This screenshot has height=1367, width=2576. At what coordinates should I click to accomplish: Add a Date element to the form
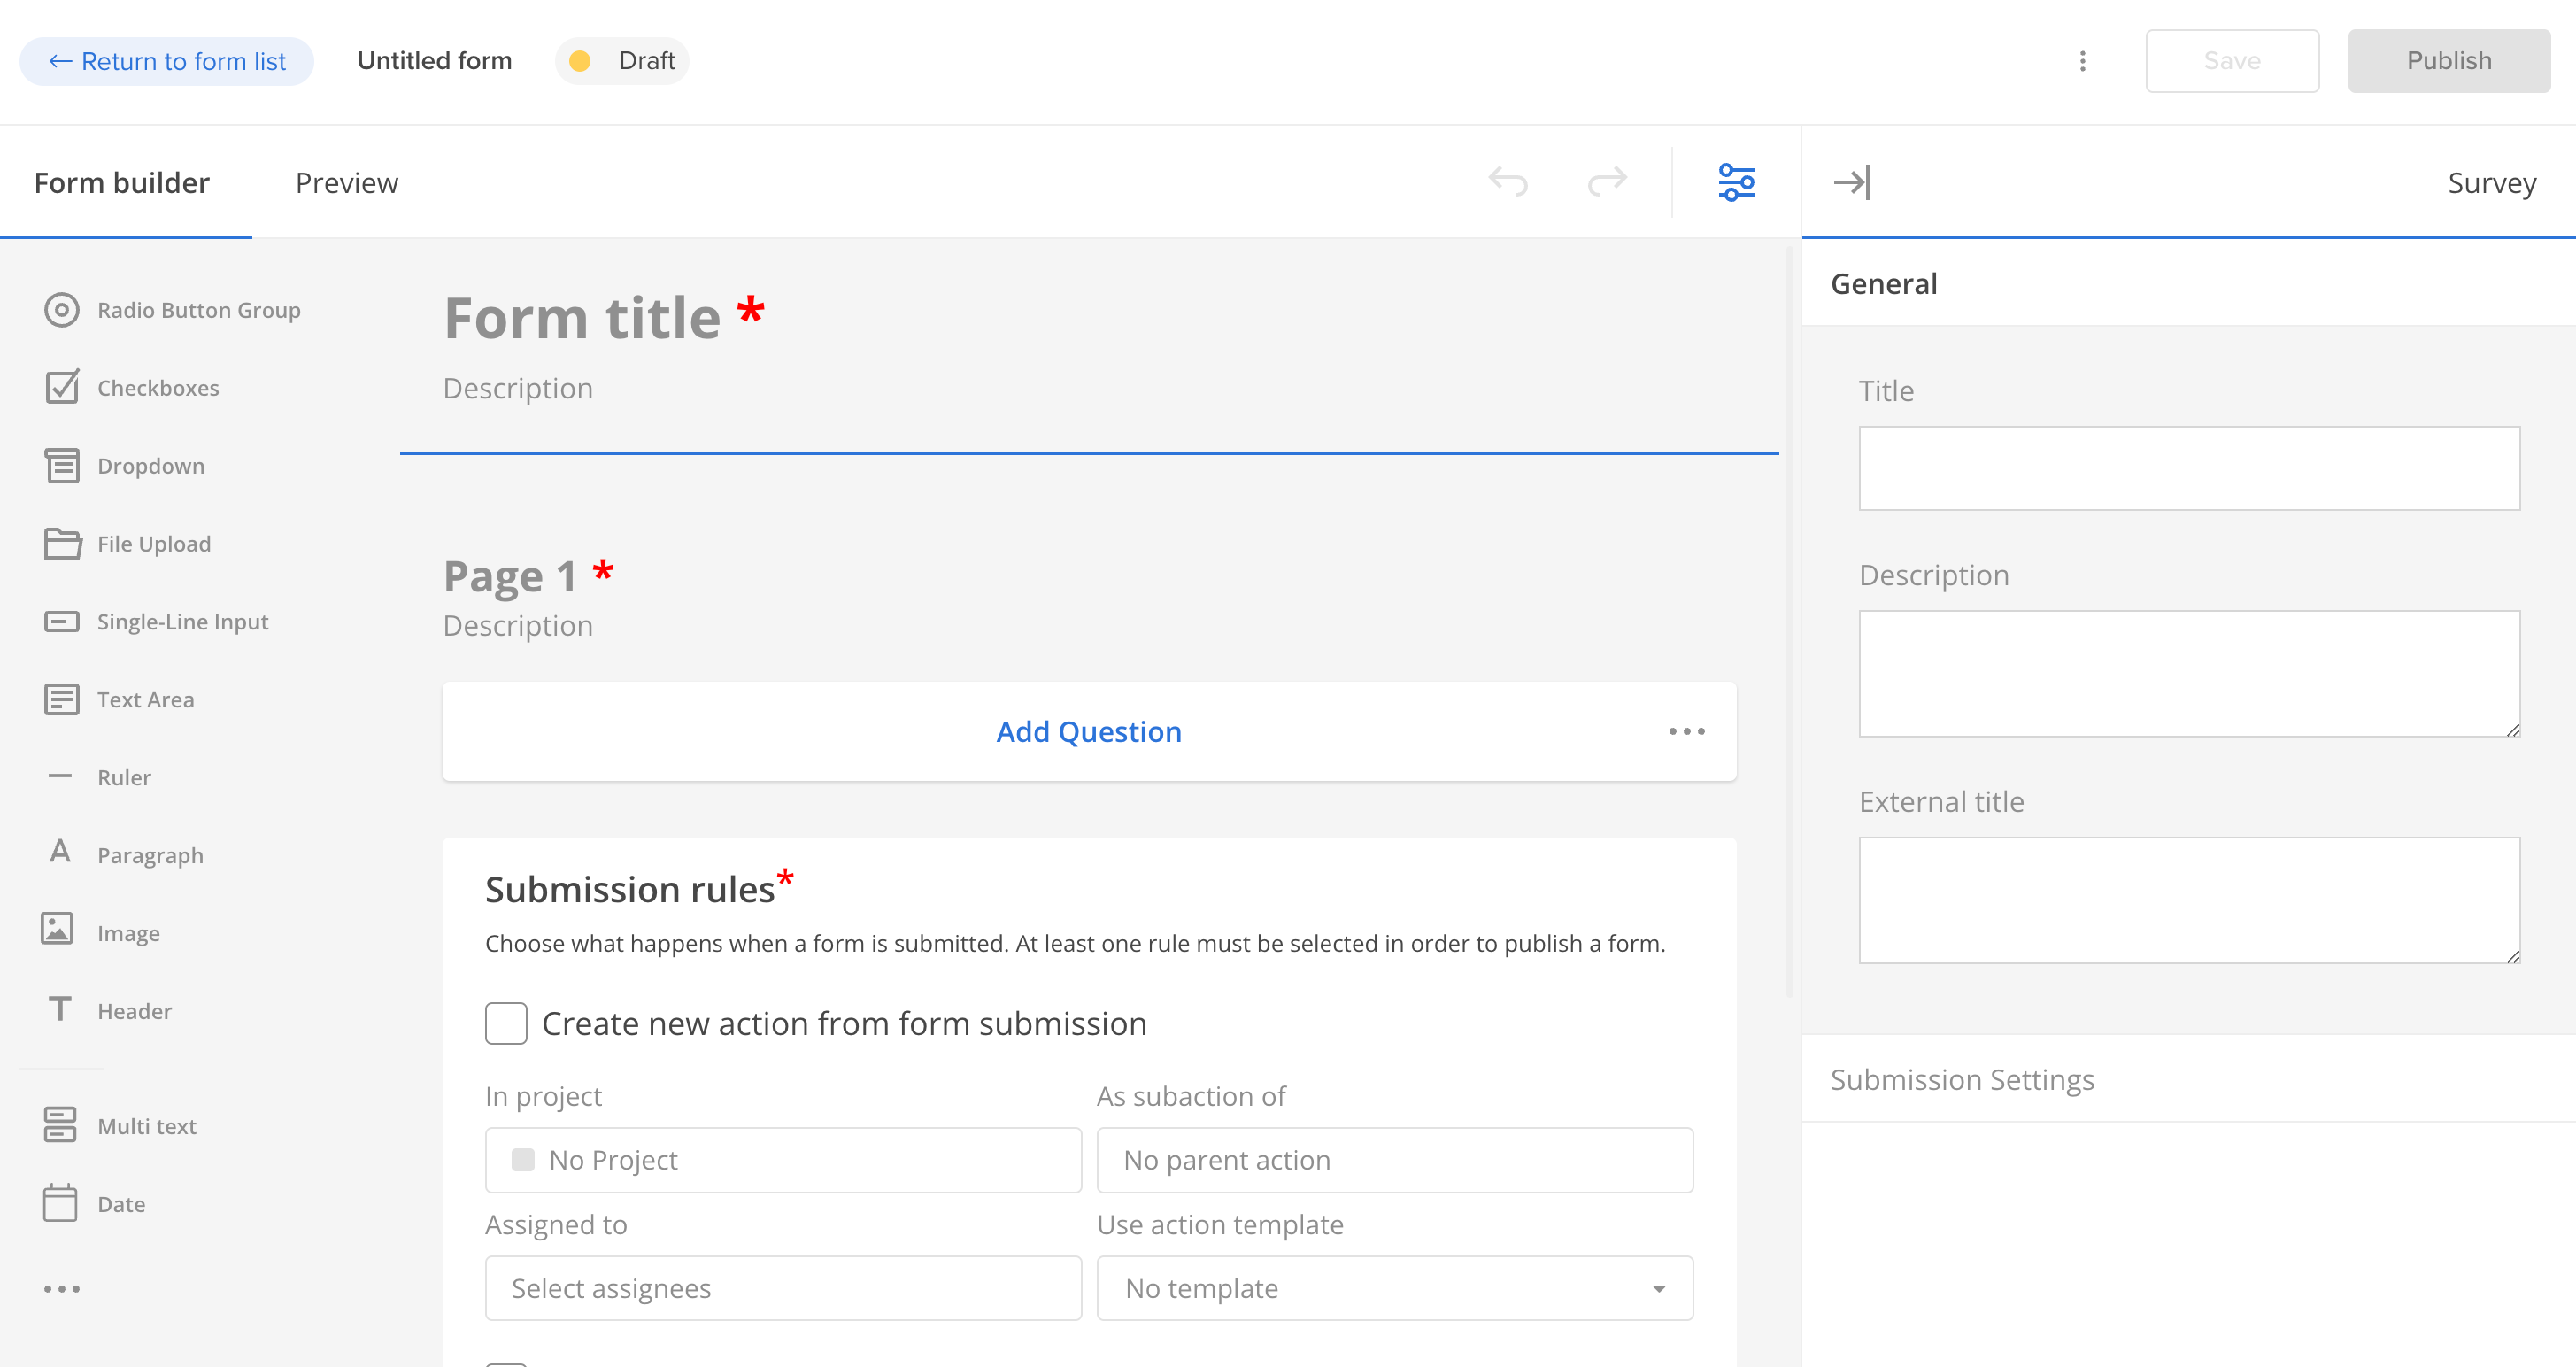coord(120,1204)
